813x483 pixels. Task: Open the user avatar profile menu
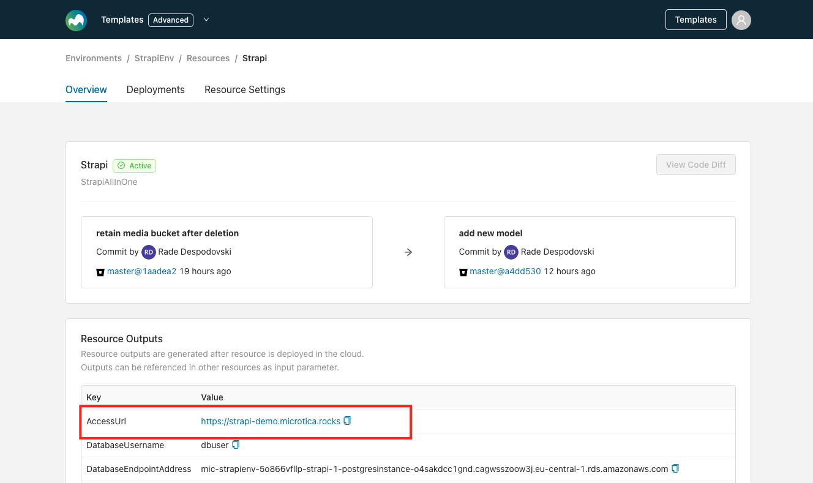pyautogui.click(x=741, y=20)
